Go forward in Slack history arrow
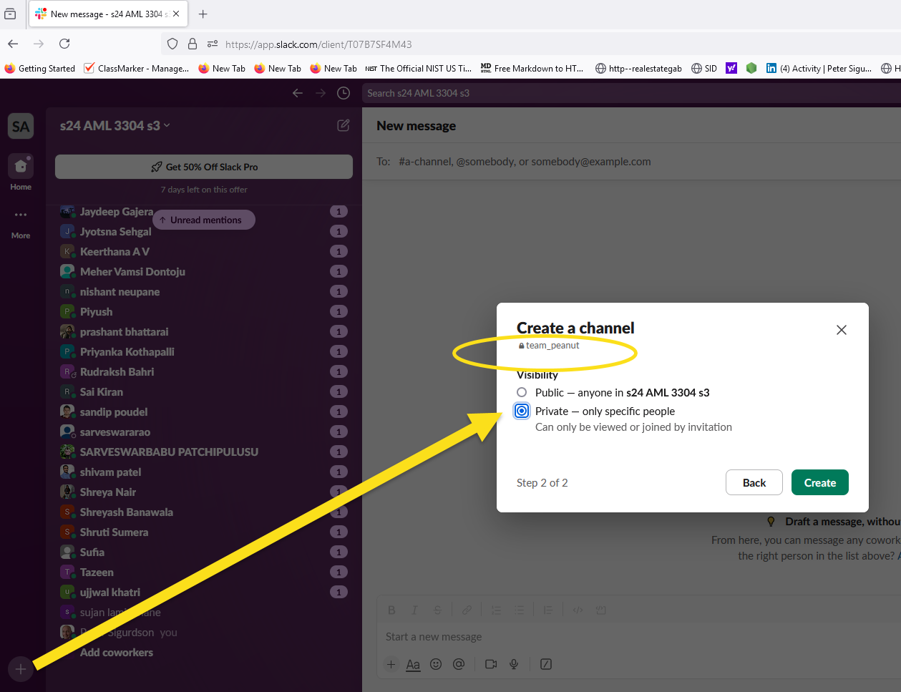 click(x=321, y=93)
